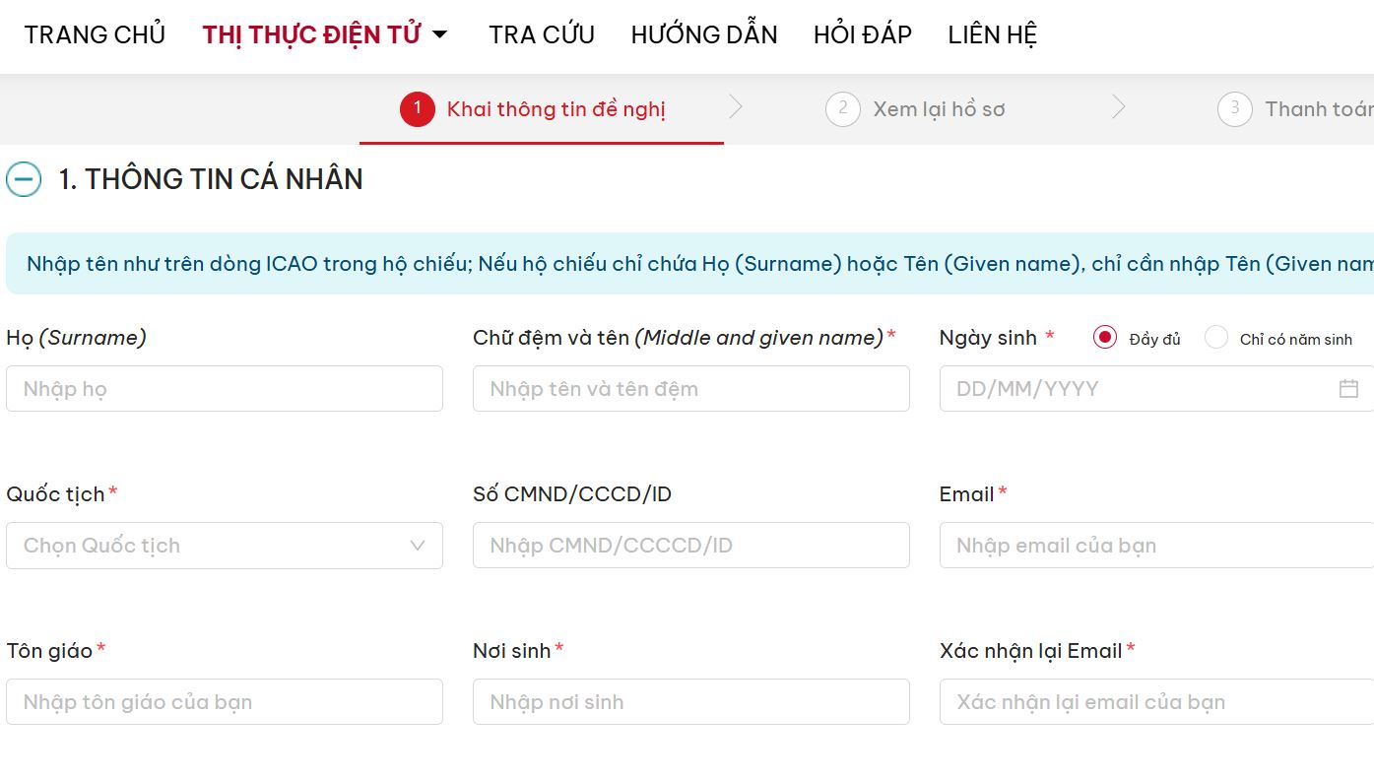The width and height of the screenshot is (1374, 779).
Task: Click the Nhập họ surname input field
Action: tap(225, 388)
